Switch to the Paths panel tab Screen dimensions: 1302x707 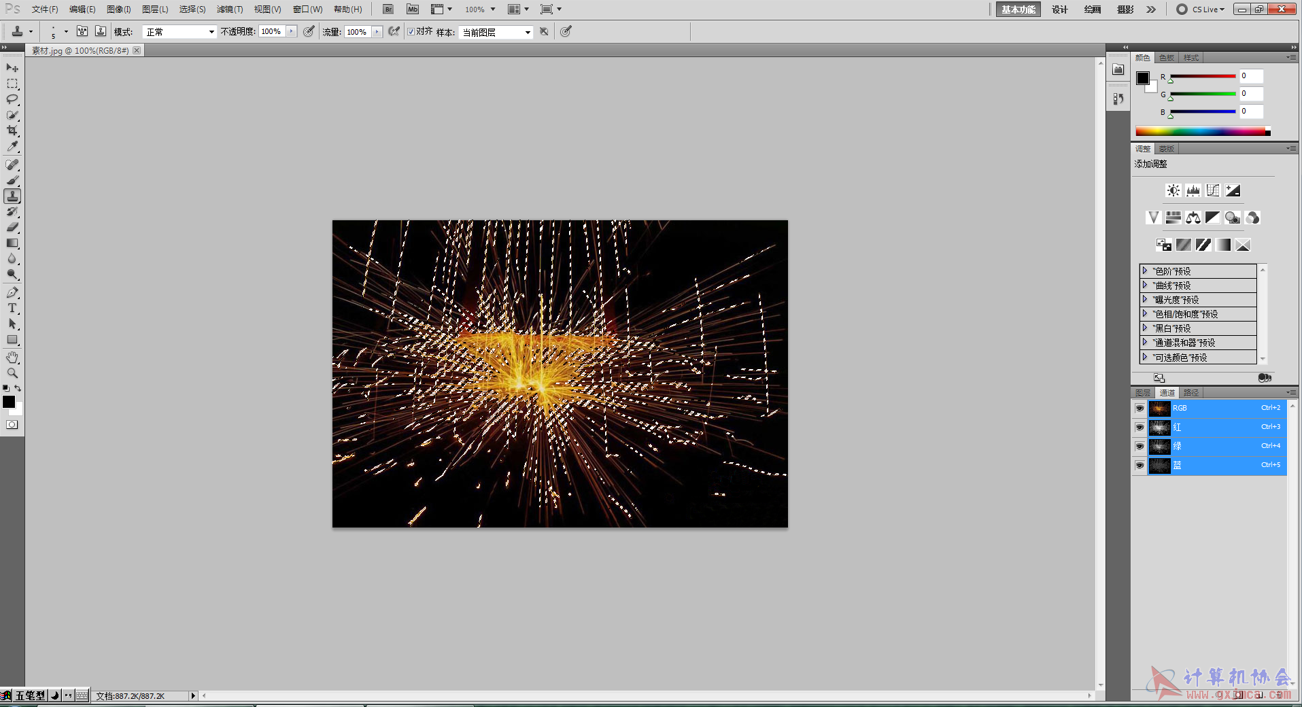pyautogui.click(x=1191, y=393)
